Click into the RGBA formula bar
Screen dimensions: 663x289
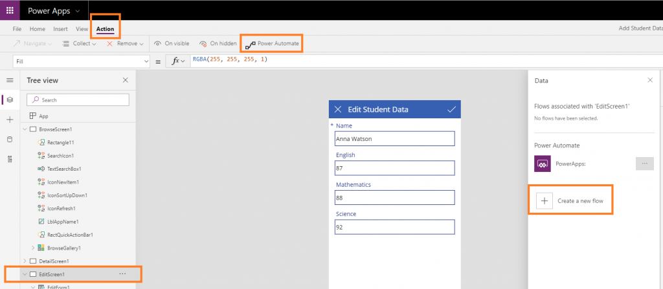pyautogui.click(x=427, y=61)
